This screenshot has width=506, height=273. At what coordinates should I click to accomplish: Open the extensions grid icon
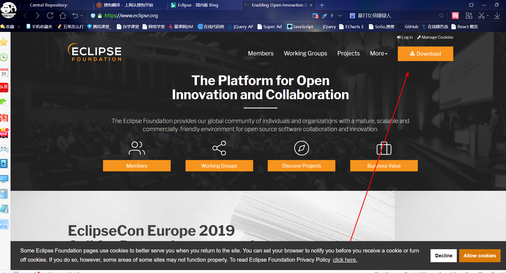pos(469,16)
